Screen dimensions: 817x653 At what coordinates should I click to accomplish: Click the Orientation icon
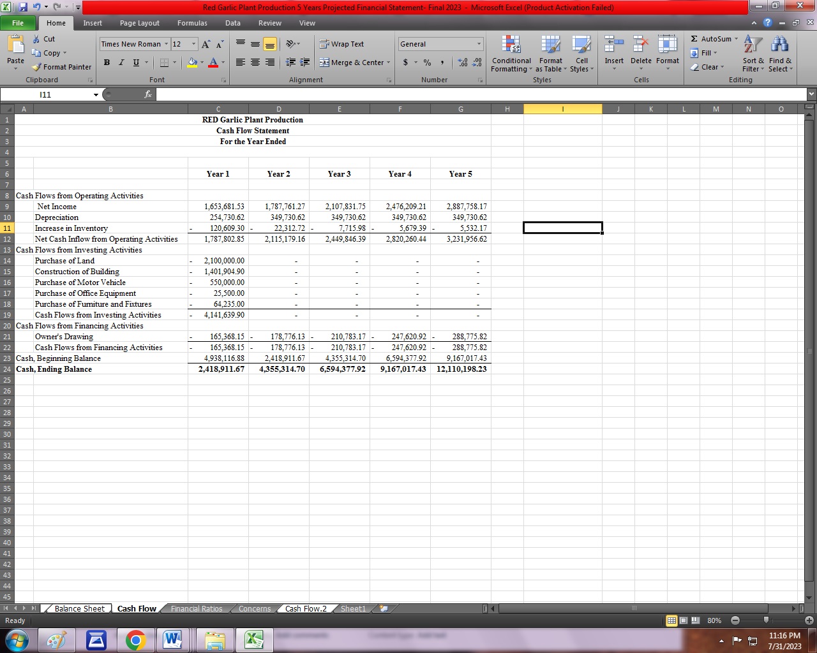coord(290,44)
